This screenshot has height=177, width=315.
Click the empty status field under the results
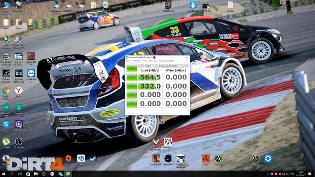click(157, 111)
